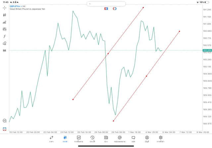Click the current price label 190.468
Image resolution: width=212 pixels, height=148 pixels.
point(207,50)
